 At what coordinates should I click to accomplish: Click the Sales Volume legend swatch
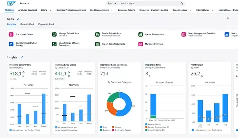[193, 130]
